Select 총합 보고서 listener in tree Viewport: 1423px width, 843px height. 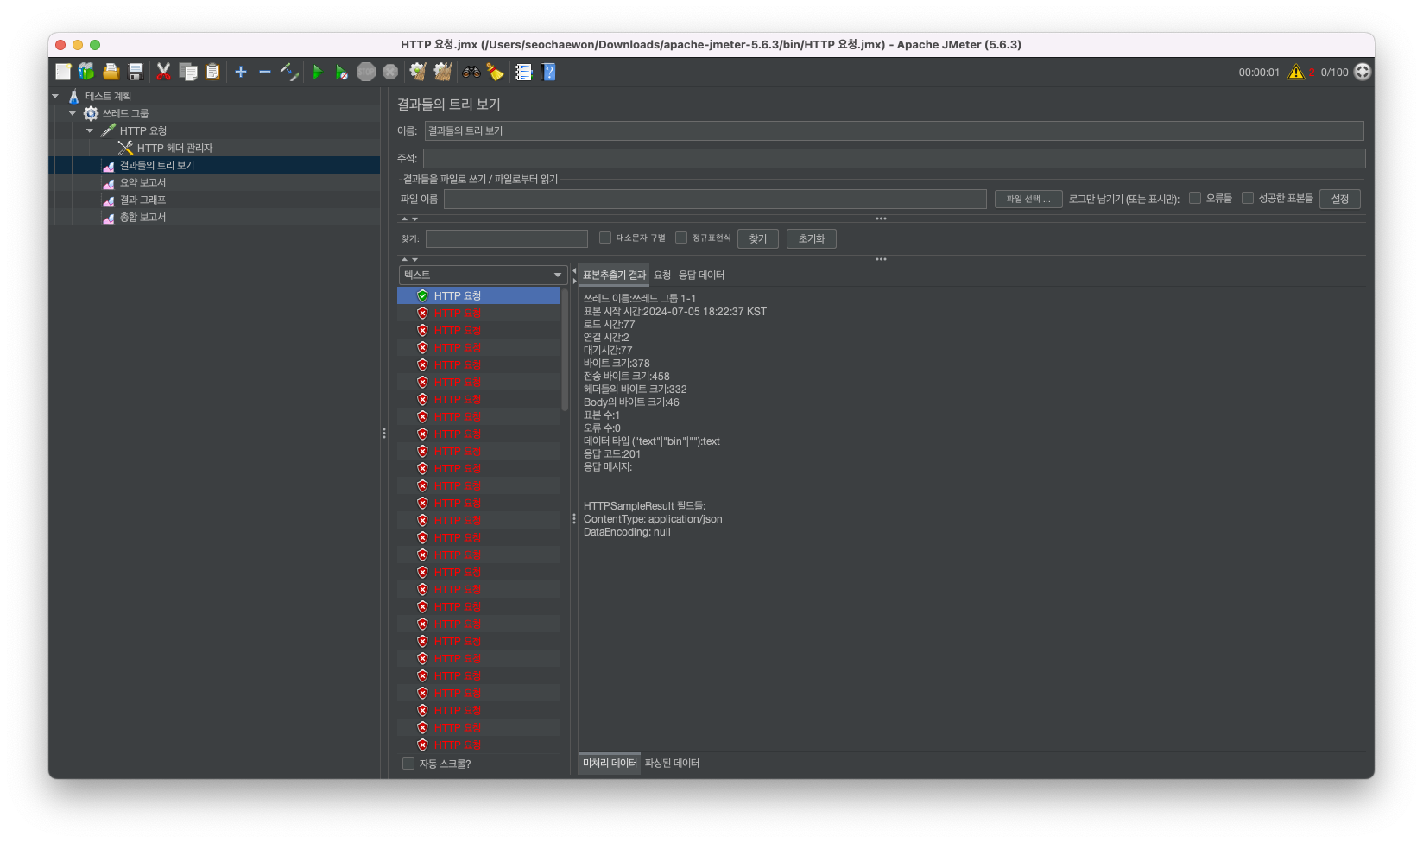(x=142, y=217)
